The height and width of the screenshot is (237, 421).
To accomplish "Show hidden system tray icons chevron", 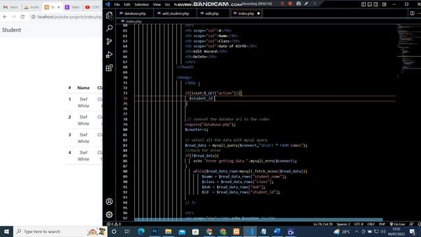I will click(357, 231).
